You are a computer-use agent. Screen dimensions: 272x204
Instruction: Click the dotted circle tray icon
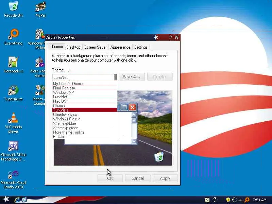(x=234, y=200)
